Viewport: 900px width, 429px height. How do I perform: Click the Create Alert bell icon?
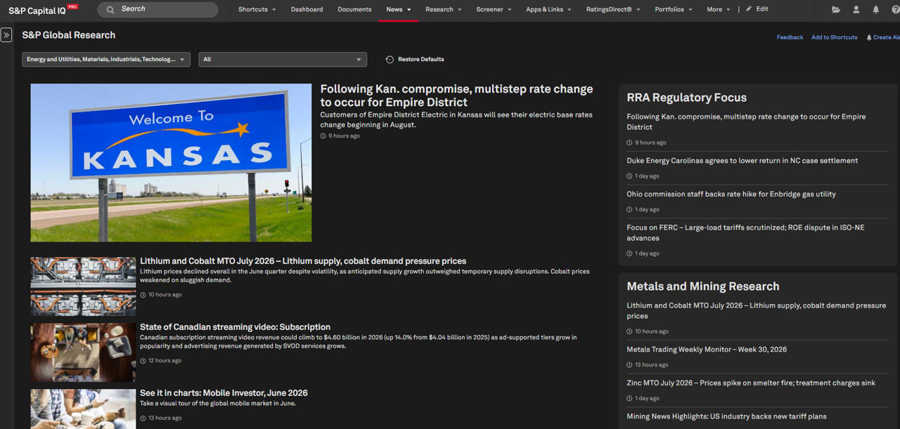point(869,37)
